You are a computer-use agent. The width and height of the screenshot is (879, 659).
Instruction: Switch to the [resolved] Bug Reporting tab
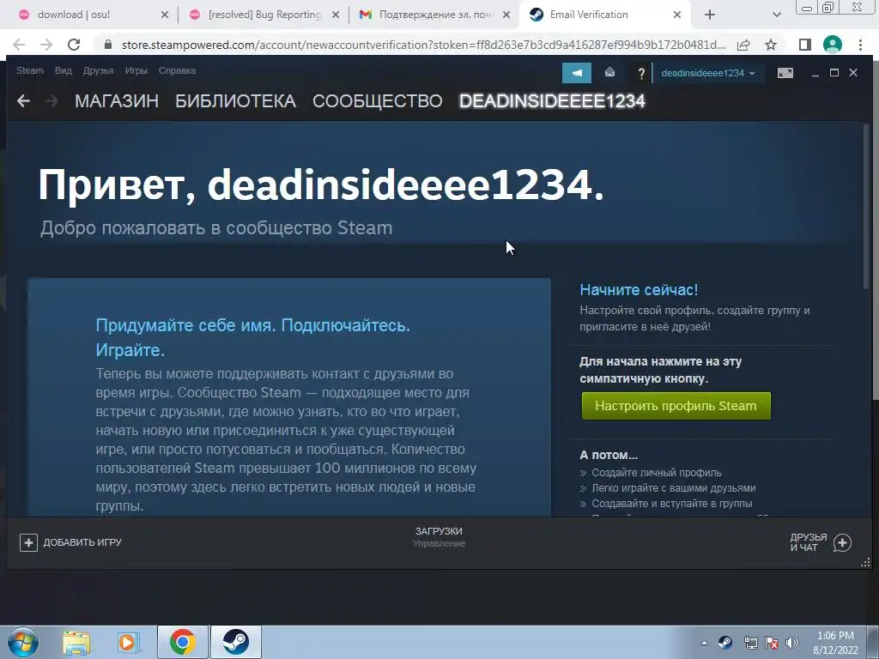click(264, 15)
